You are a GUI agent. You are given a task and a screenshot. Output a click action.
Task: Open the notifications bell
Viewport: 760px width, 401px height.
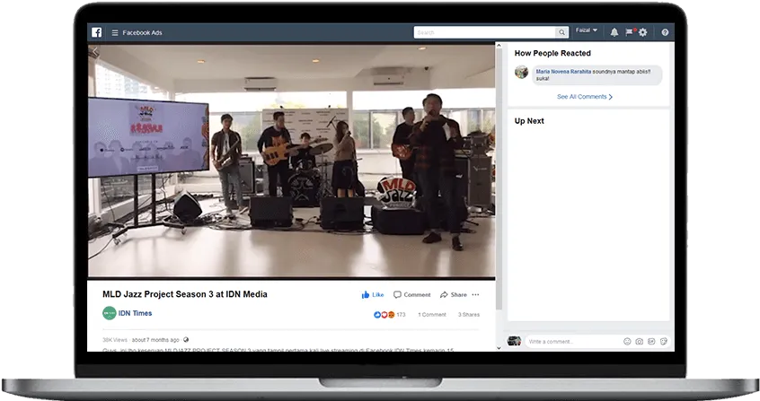pos(614,32)
